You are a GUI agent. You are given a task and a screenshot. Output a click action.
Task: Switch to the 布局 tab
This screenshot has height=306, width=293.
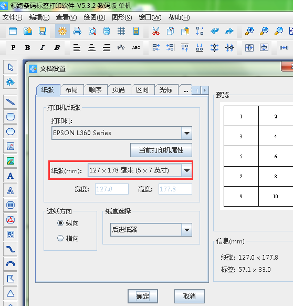click(x=71, y=90)
